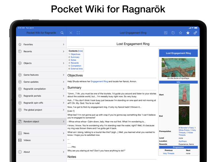Open search in the sidebar header
Image resolution: width=216 pixels, height=162 pixels.
pos(62,33)
